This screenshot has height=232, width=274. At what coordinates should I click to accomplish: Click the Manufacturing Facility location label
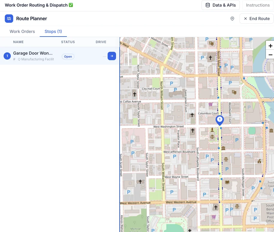(37, 59)
